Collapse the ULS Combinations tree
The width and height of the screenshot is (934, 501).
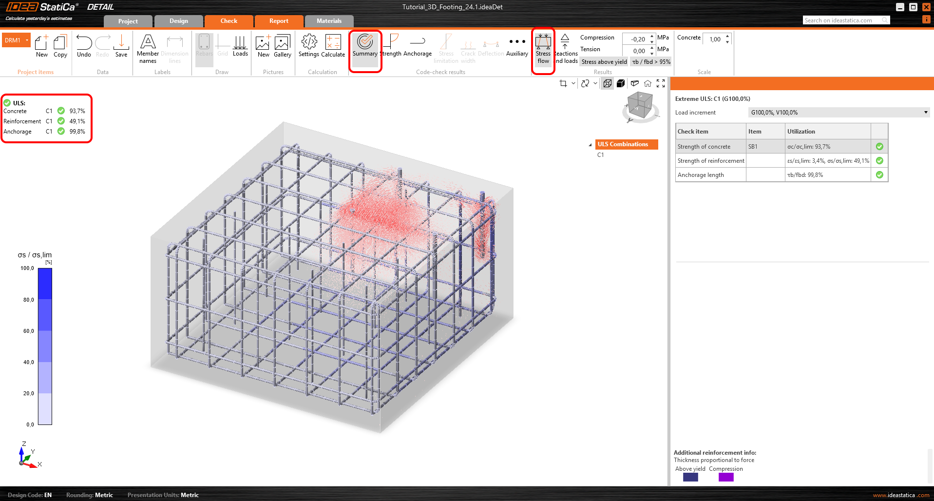pyautogui.click(x=590, y=145)
